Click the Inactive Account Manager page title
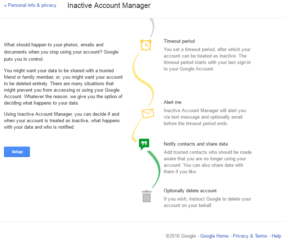The image size is (285, 248). [109, 5]
